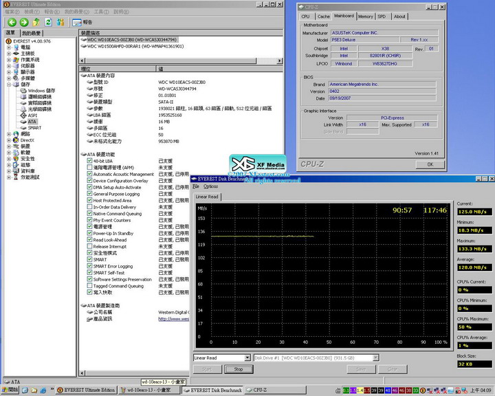Expand the DirectX tree node
The image size is (495, 396).
click(9, 140)
